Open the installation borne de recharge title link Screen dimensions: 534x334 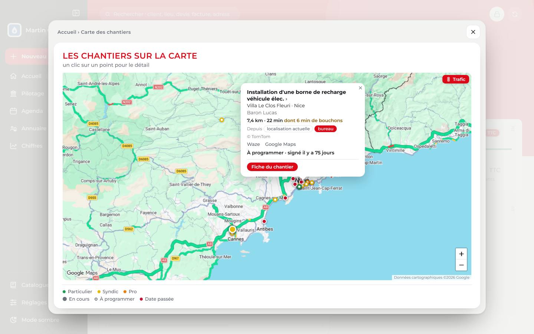[x=296, y=95]
